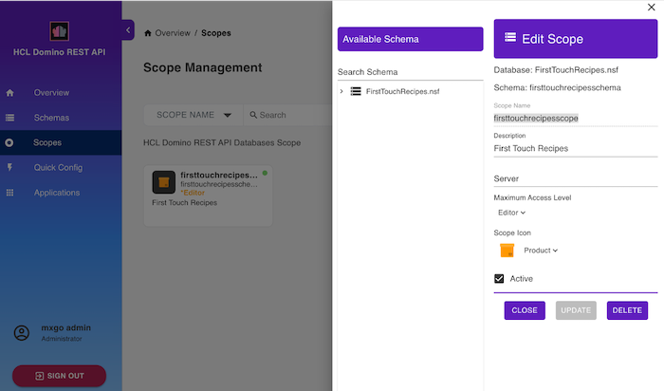Viewport: 664px width, 391px height.
Task: Click the Quick Config lightning icon
Action: pyautogui.click(x=9, y=167)
